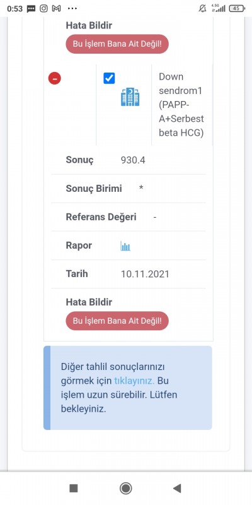Open the Gmail notification icon
252x505 pixels.
(x=57, y=8)
